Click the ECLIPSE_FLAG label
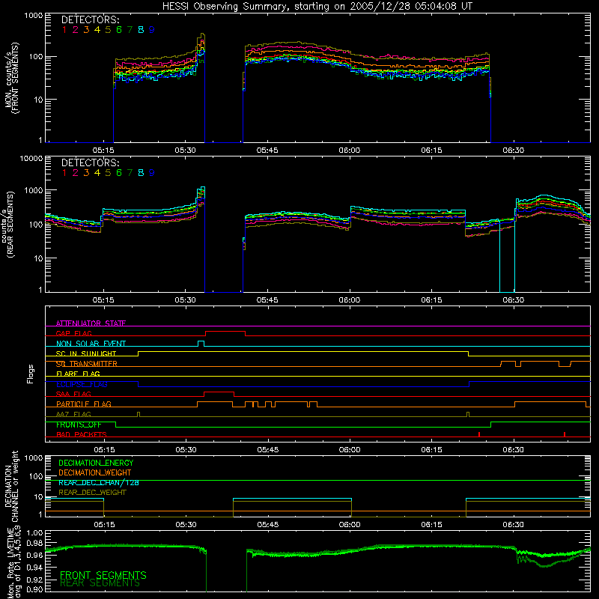 pyautogui.click(x=82, y=384)
